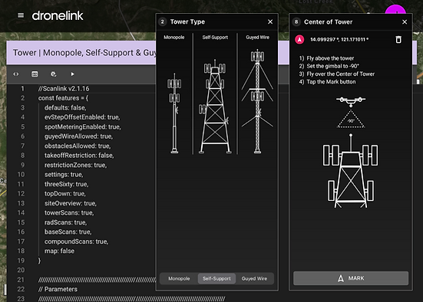
Task: Open the keyboard panel icon in editor toolbar
Action: coord(35,74)
